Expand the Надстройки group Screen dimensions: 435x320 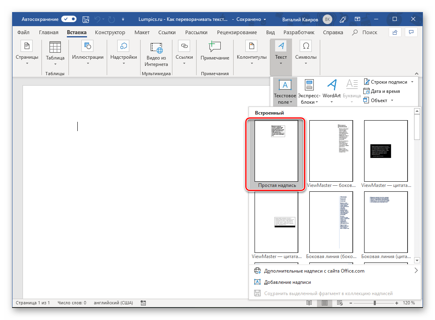tap(124, 53)
